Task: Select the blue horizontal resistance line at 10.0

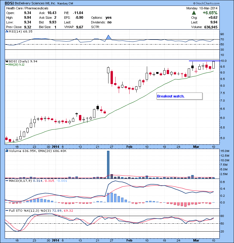Action: pos(202,61)
